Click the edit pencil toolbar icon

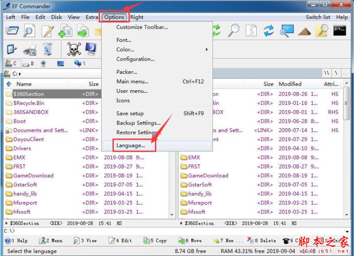pos(47,31)
